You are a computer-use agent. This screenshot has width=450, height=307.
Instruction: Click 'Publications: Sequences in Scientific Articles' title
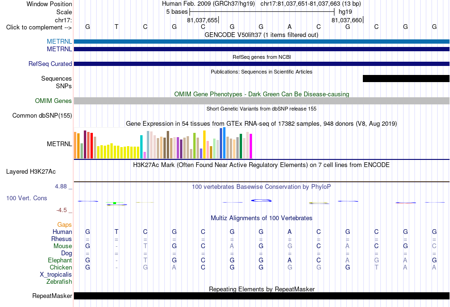(261, 72)
